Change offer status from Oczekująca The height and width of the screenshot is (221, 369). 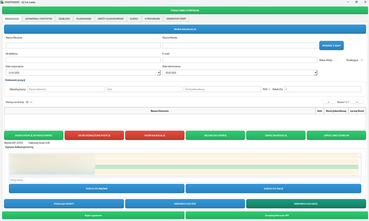[x=354, y=60]
